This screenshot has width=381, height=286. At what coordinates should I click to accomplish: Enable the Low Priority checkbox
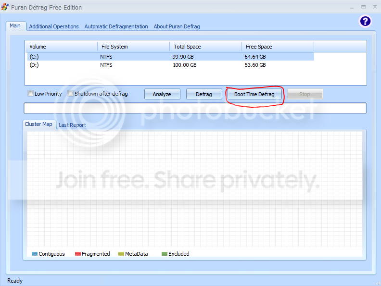point(31,94)
